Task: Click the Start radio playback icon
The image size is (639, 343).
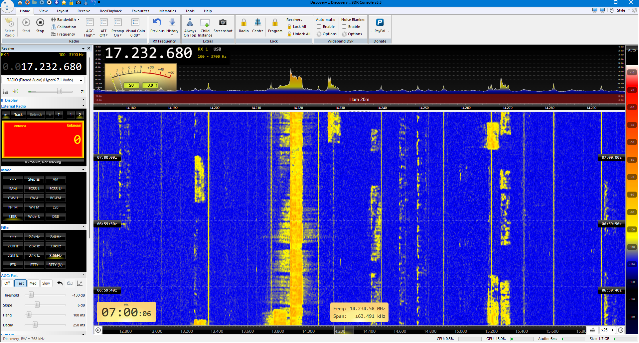Action: coord(26,23)
